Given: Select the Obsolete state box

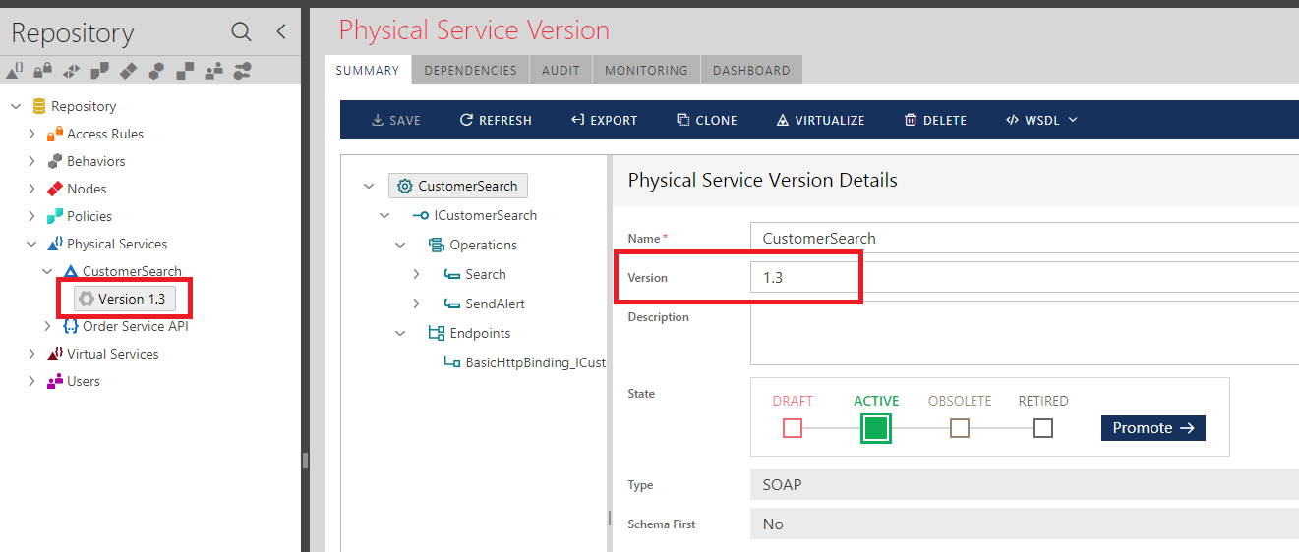Looking at the screenshot, I should pyautogui.click(x=960, y=428).
